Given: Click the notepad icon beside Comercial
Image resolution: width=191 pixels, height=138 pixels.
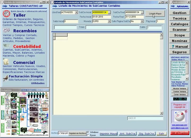Looking at the screenshot, I should click(6, 62).
